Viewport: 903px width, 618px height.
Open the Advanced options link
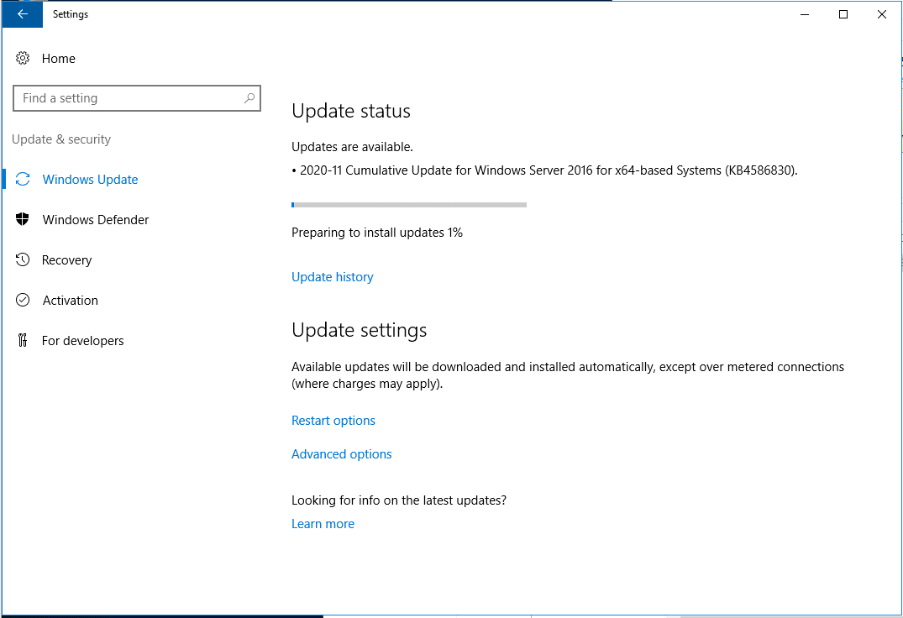tap(342, 454)
